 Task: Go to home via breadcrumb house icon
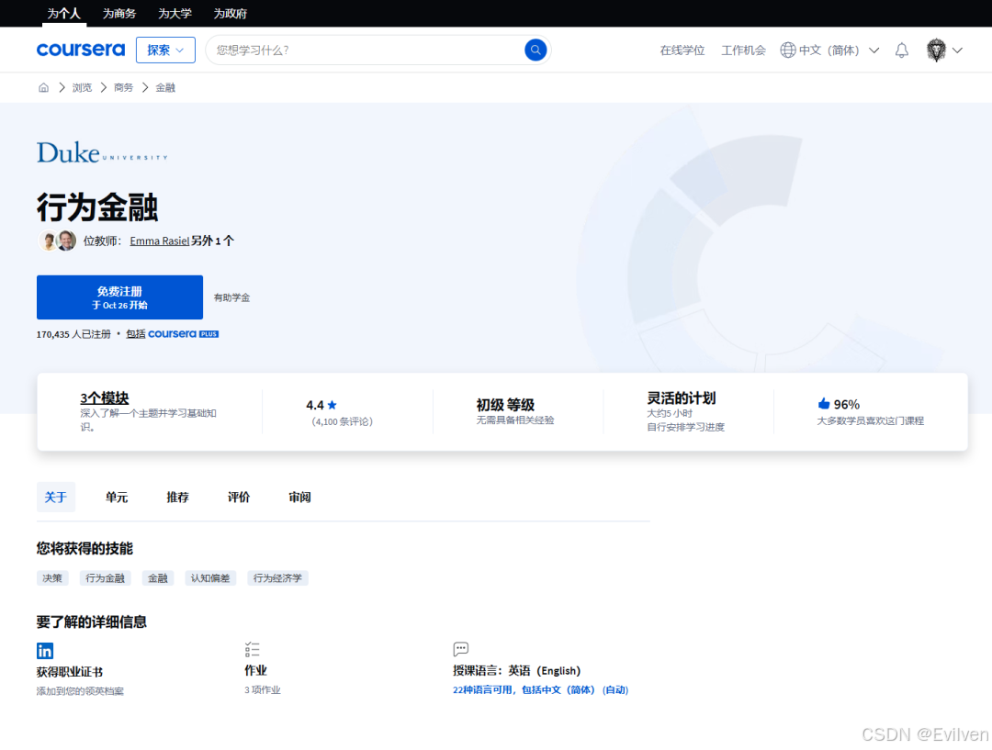tap(44, 87)
